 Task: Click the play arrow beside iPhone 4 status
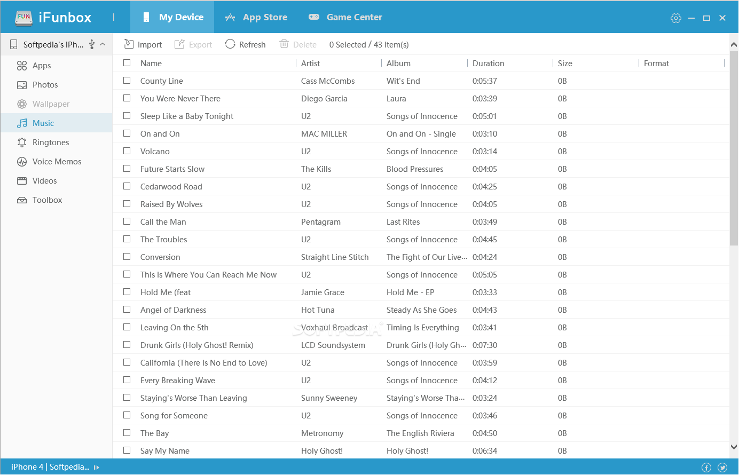(x=97, y=468)
